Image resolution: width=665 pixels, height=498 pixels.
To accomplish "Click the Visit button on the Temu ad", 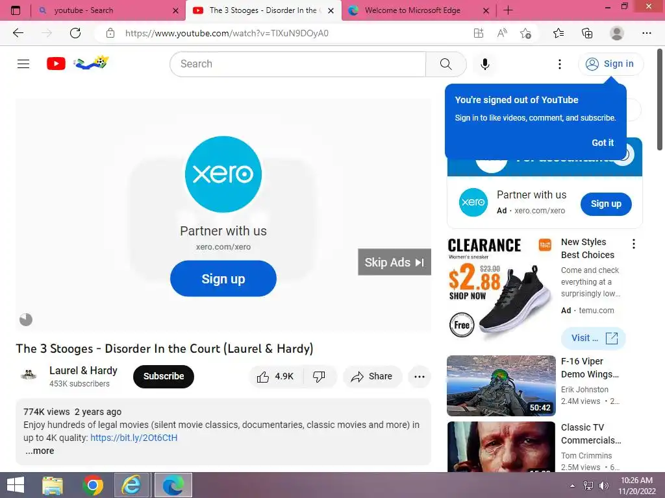I will click(x=594, y=338).
